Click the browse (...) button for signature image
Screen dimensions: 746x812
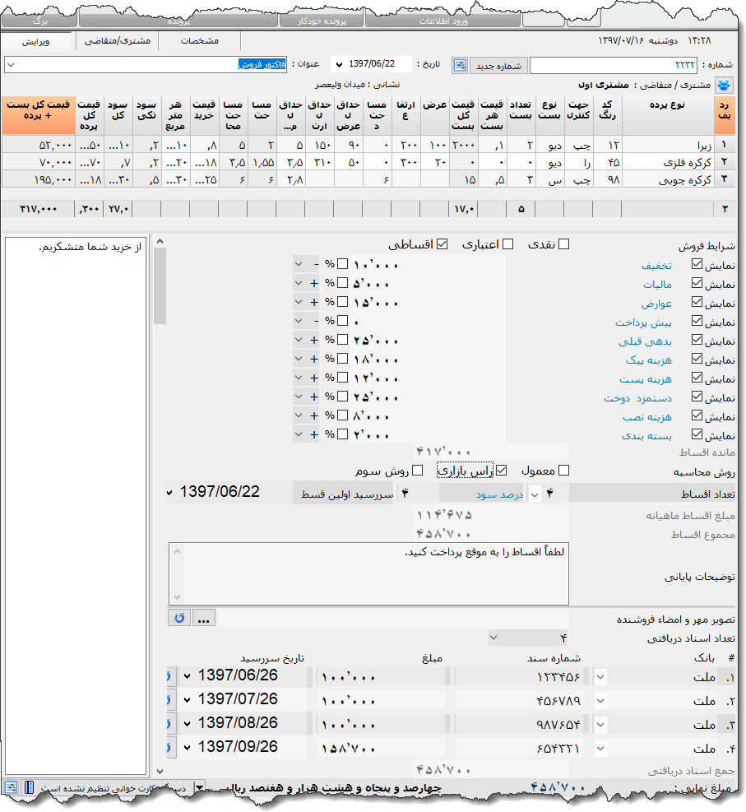204,617
